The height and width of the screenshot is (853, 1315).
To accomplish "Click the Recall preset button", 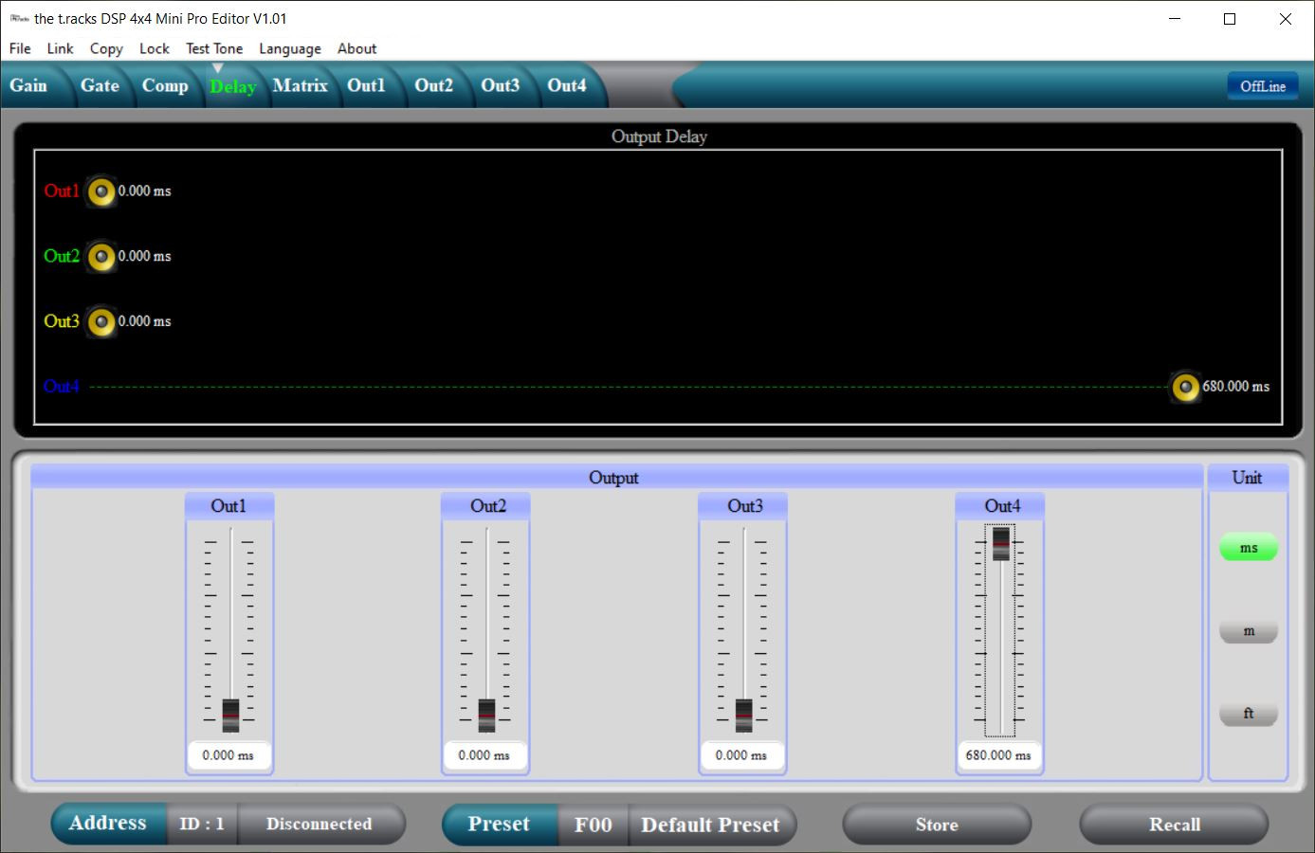I will [1175, 825].
